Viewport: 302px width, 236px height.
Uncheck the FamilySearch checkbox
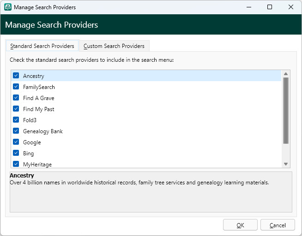[16, 87]
